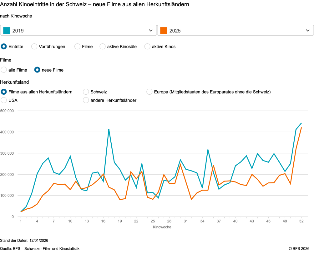Select Filme aus allen Herkunftsländern option

click(4, 92)
